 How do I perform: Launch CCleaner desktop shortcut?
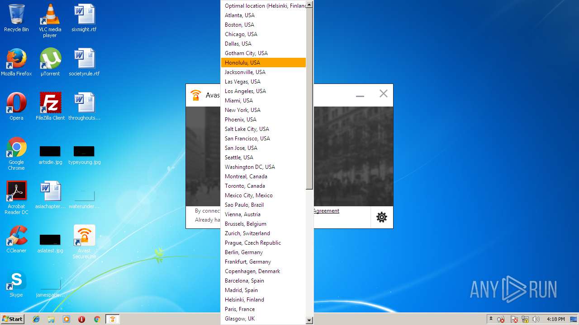tap(16, 239)
